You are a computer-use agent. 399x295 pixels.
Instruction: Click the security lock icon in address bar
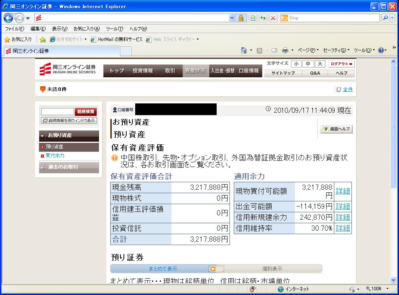point(241,18)
